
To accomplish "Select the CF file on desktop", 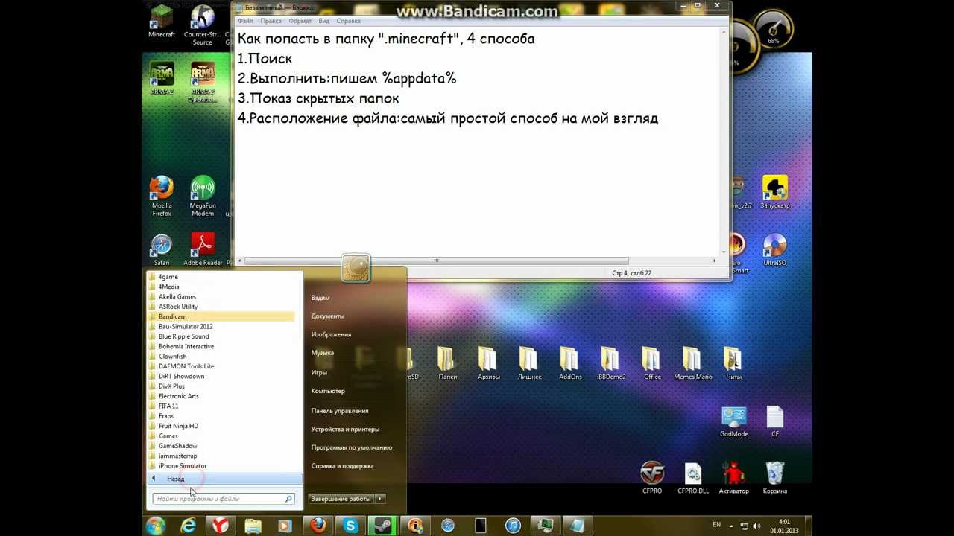I will (x=775, y=421).
